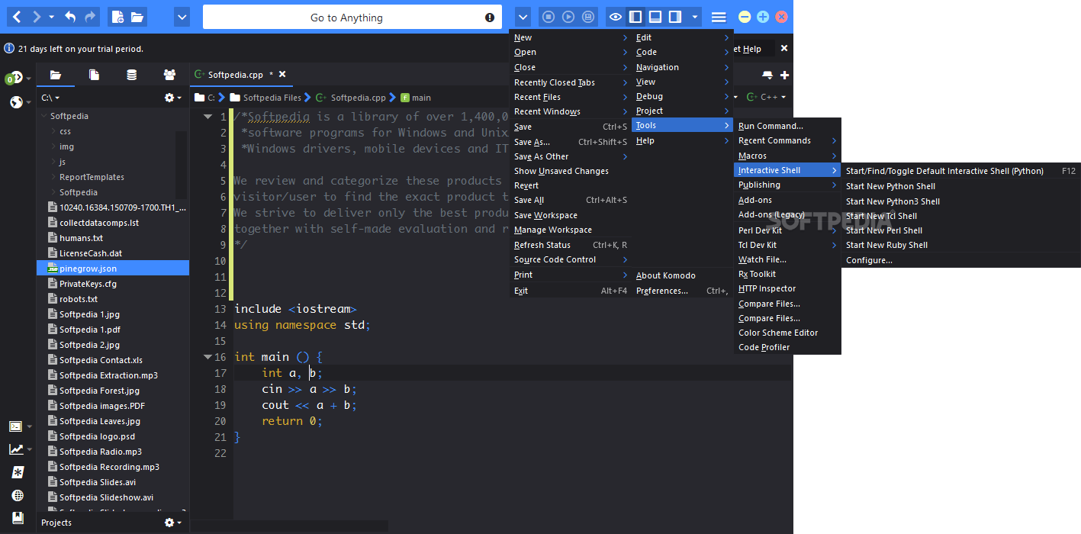This screenshot has width=1081, height=534.
Task: Go forward with the right arrow icon
Action: pyautogui.click(x=37, y=17)
